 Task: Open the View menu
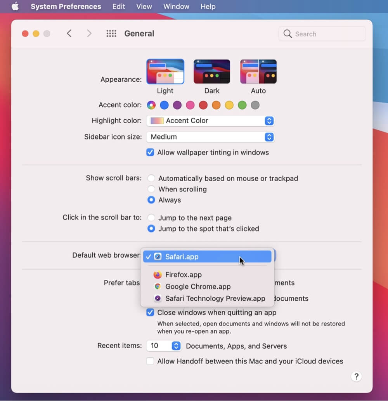point(144,6)
